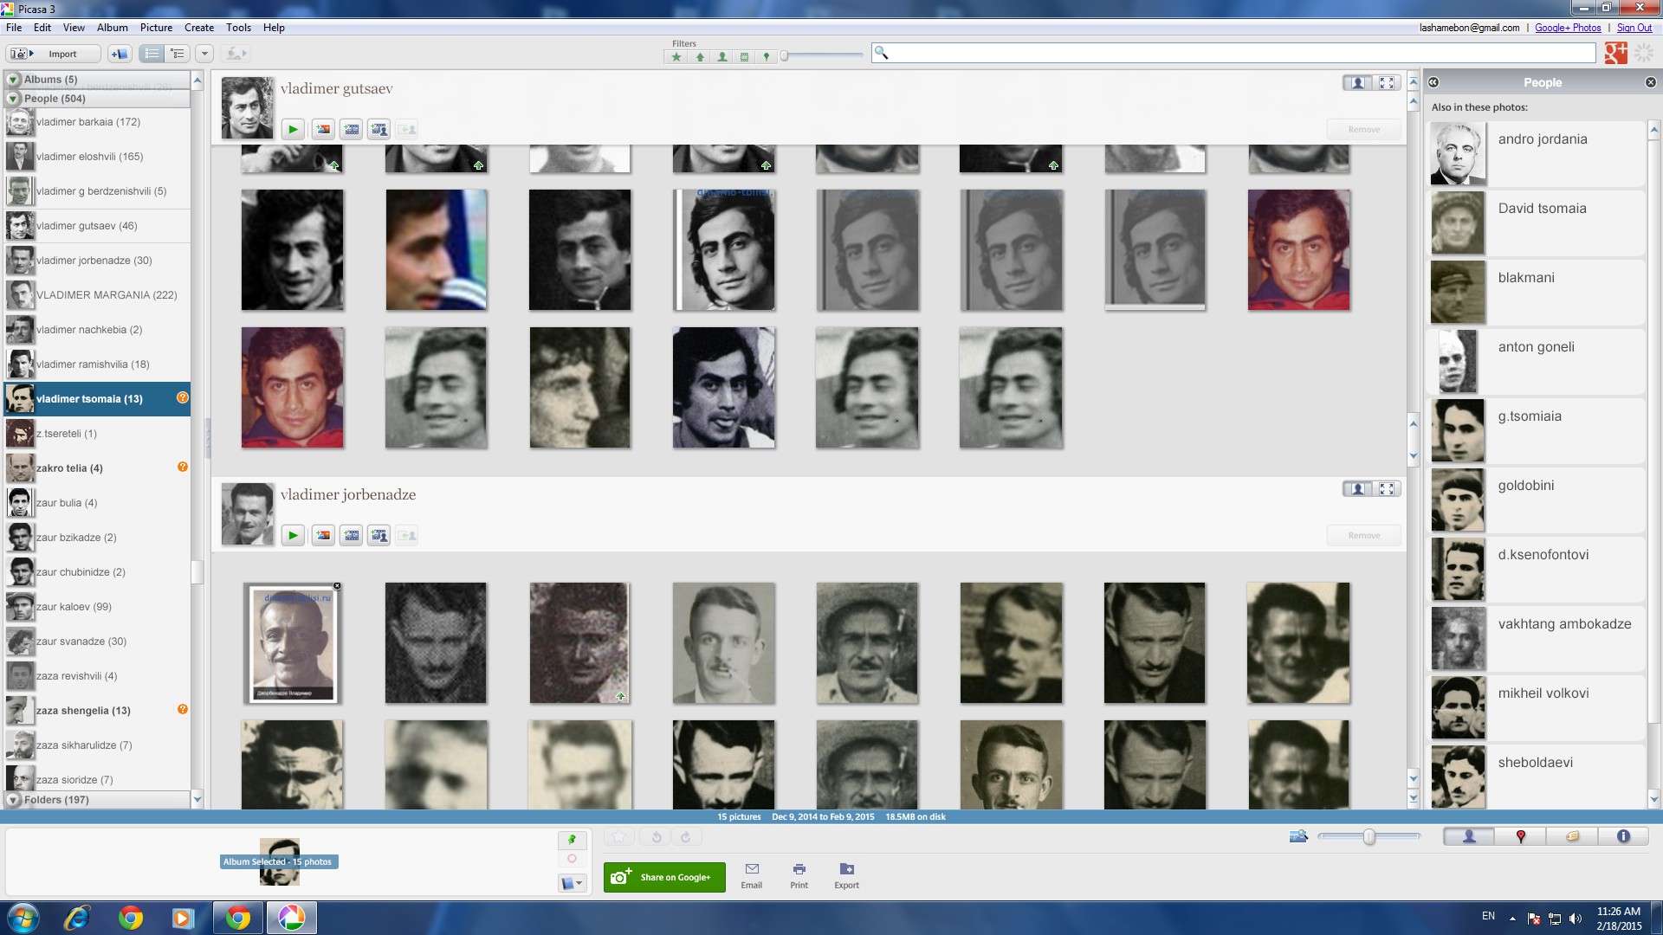Filter by starred photos

[x=676, y=57]
